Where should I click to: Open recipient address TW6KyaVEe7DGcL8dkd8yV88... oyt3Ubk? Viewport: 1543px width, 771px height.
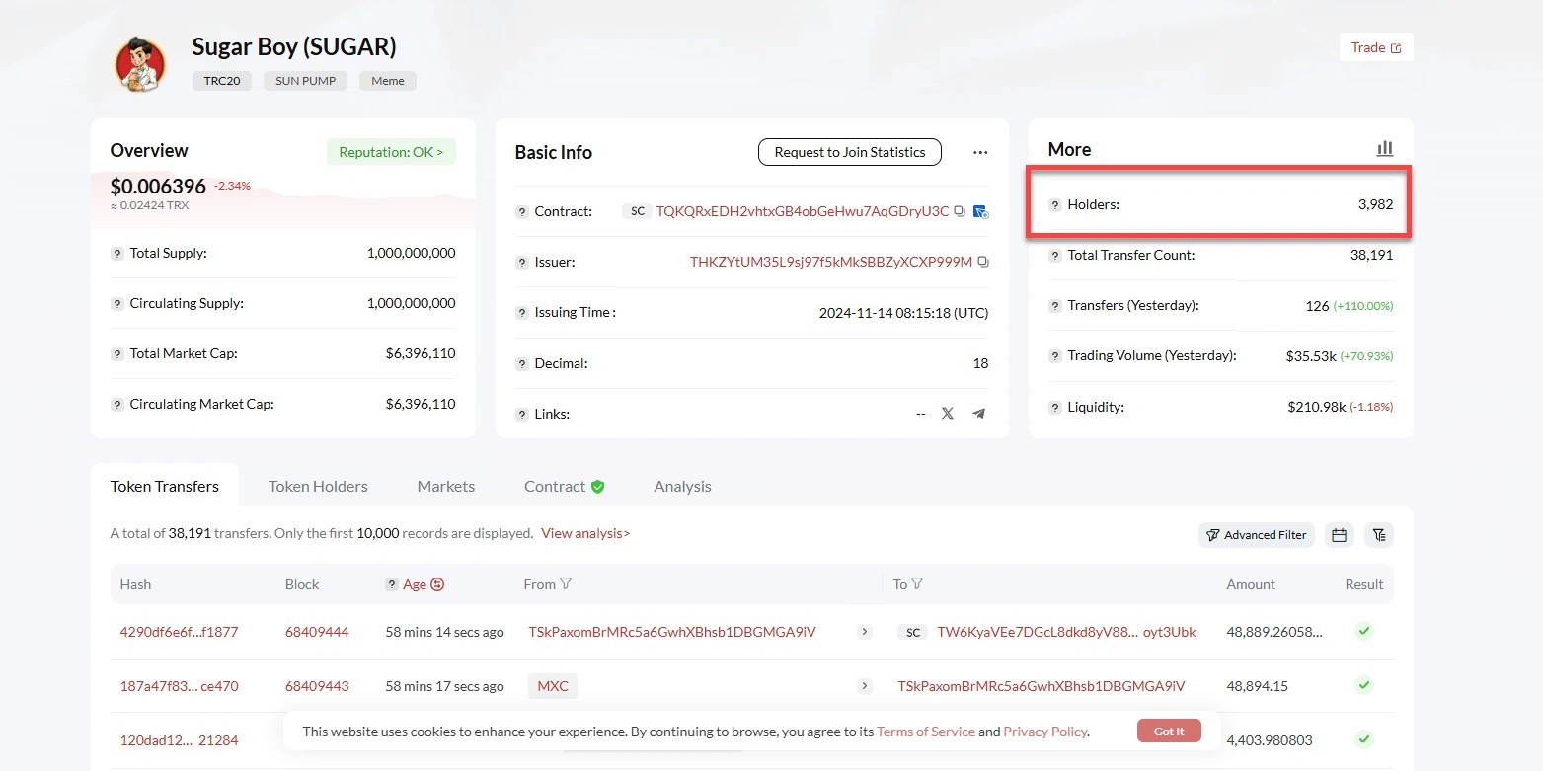[x=1066, y=632]
